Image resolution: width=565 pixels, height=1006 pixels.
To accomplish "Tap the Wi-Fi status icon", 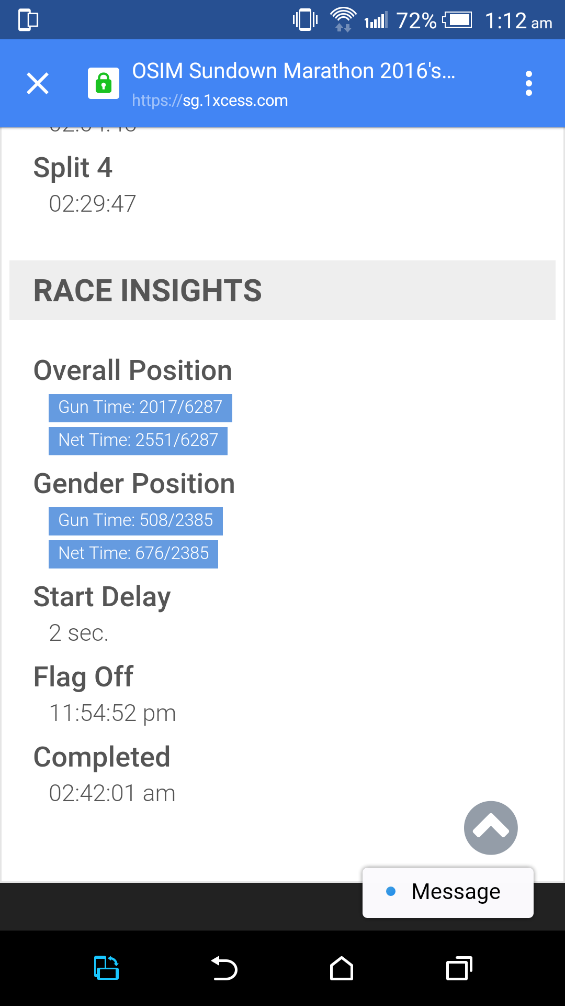I will pos(343,20).
